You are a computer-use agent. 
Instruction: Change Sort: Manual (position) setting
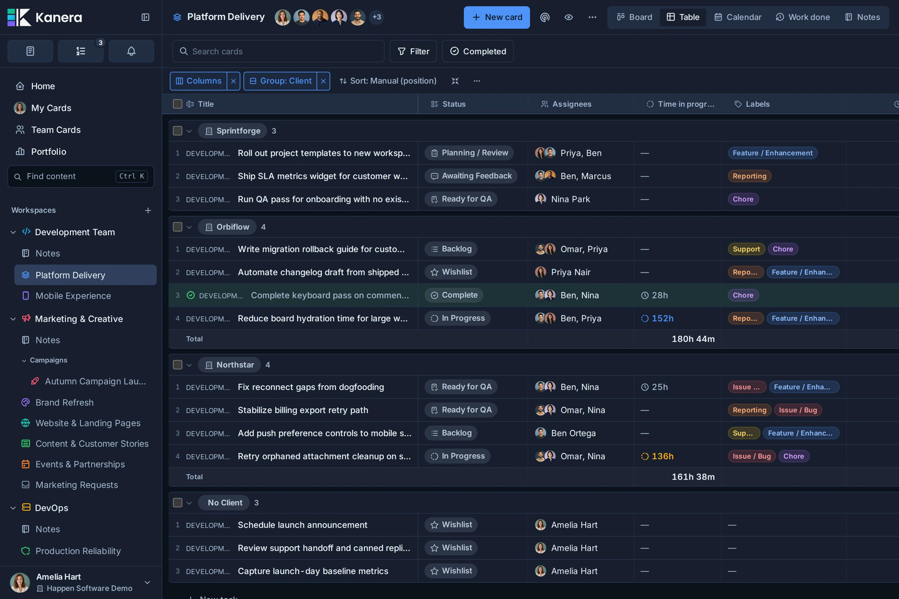tap(388, 81)
